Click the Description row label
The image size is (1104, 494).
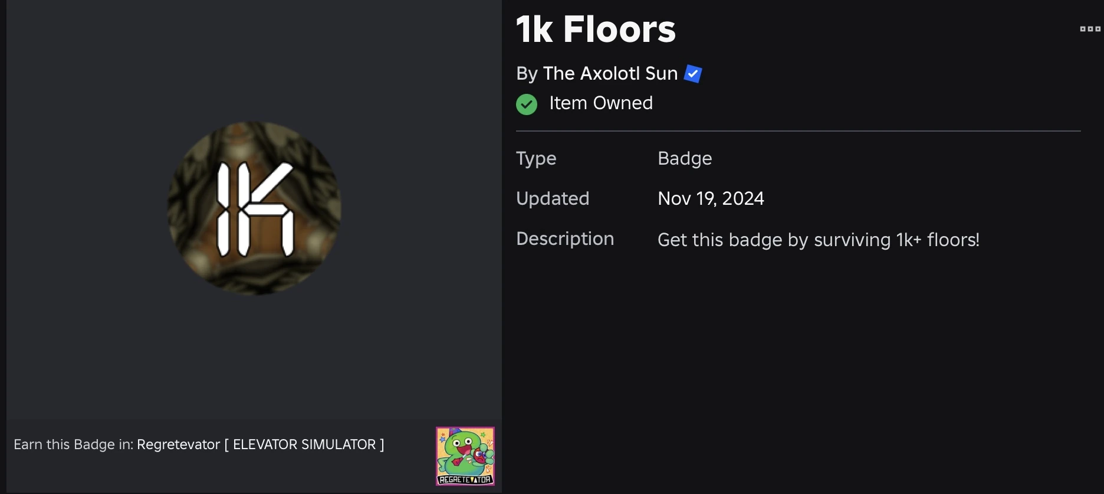[x=564, y=238]
